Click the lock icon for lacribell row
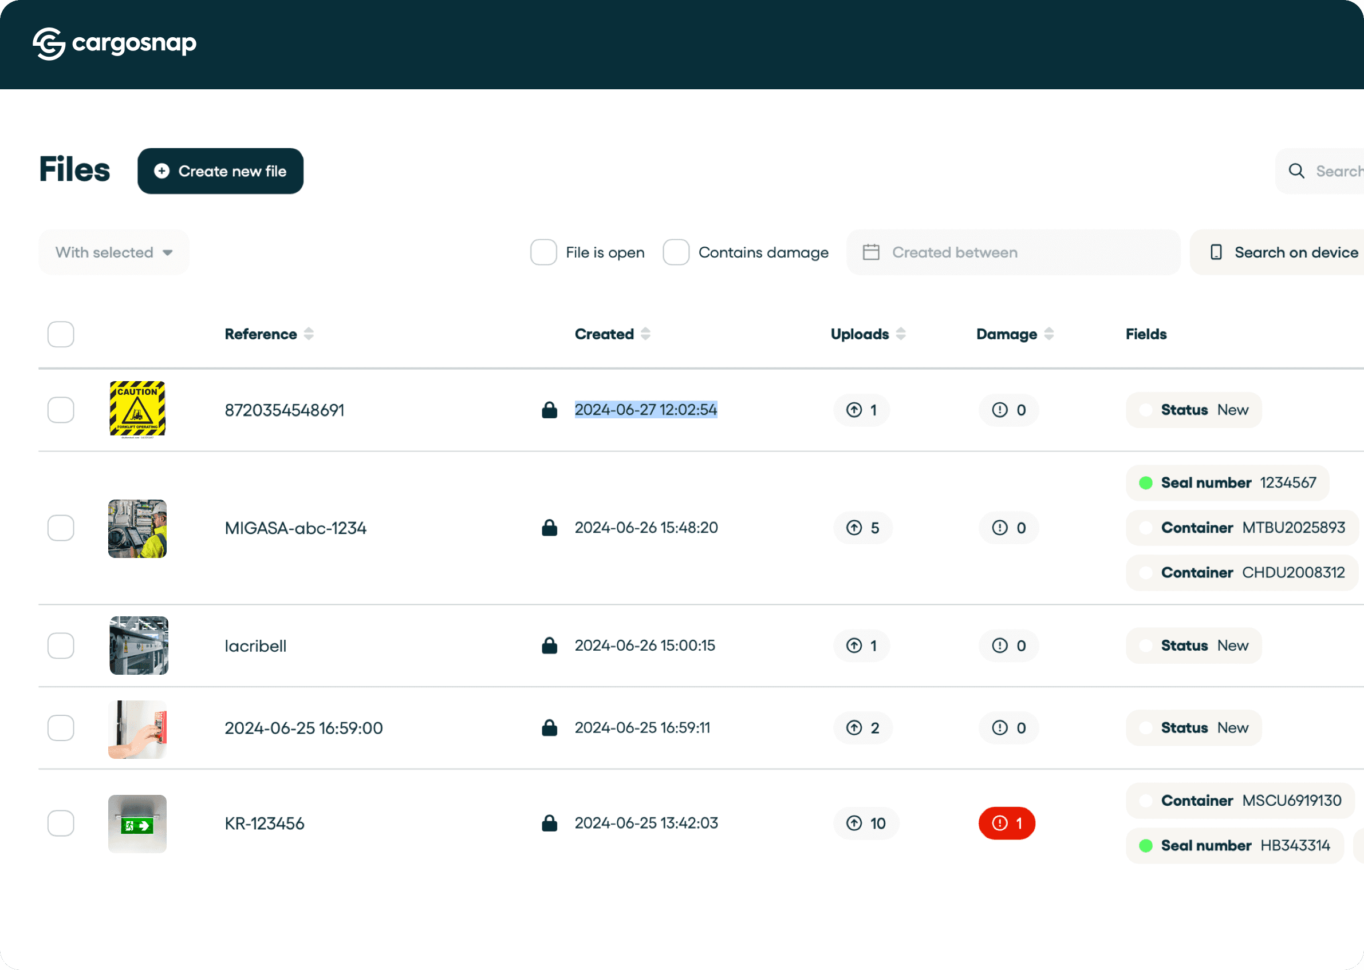The image size is (1364, 970). 549,646
